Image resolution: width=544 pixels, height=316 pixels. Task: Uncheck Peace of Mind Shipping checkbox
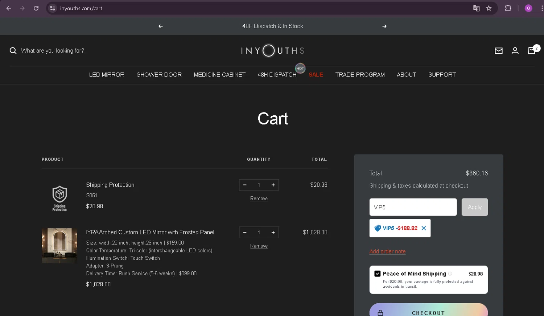click(378, 274)
